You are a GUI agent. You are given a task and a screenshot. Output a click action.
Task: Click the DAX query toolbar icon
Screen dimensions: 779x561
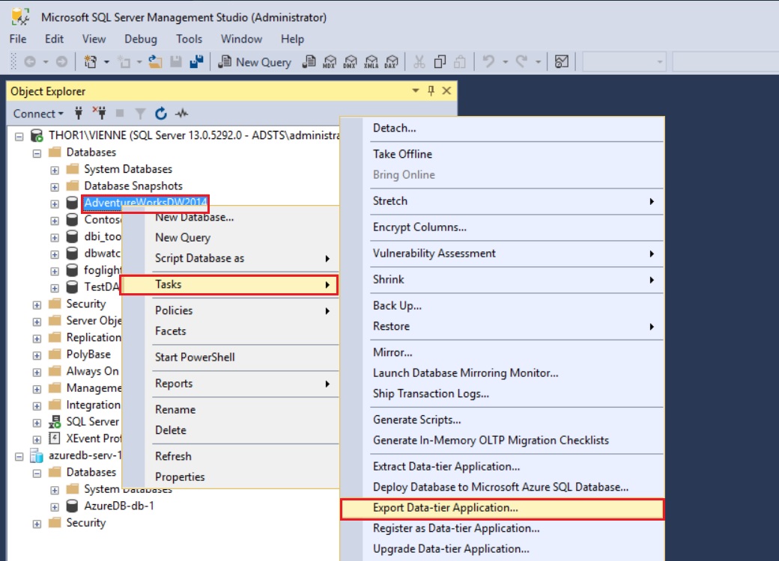click(392, 62)
